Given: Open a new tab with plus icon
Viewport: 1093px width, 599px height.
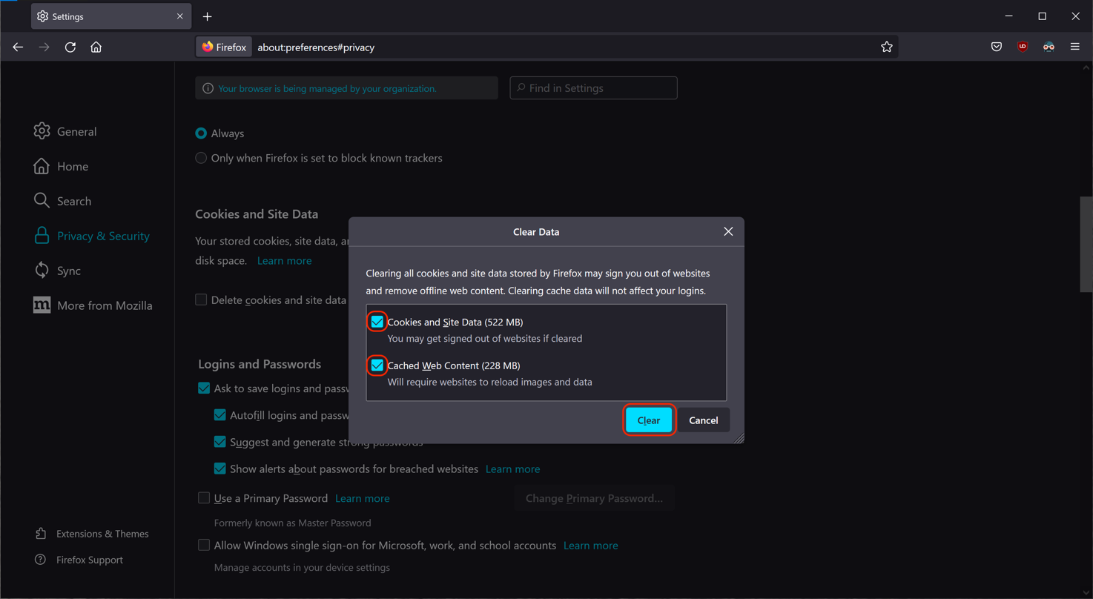Looking at the screenshot, I should click(x=208, y=16).
